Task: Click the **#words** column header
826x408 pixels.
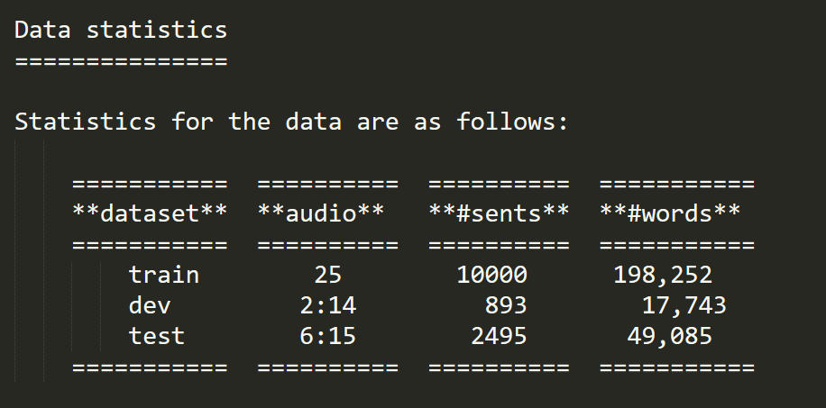Action: (x=669, y=213)
